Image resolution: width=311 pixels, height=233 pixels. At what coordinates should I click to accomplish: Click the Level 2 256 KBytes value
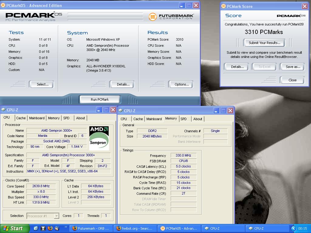coord(96,197)
